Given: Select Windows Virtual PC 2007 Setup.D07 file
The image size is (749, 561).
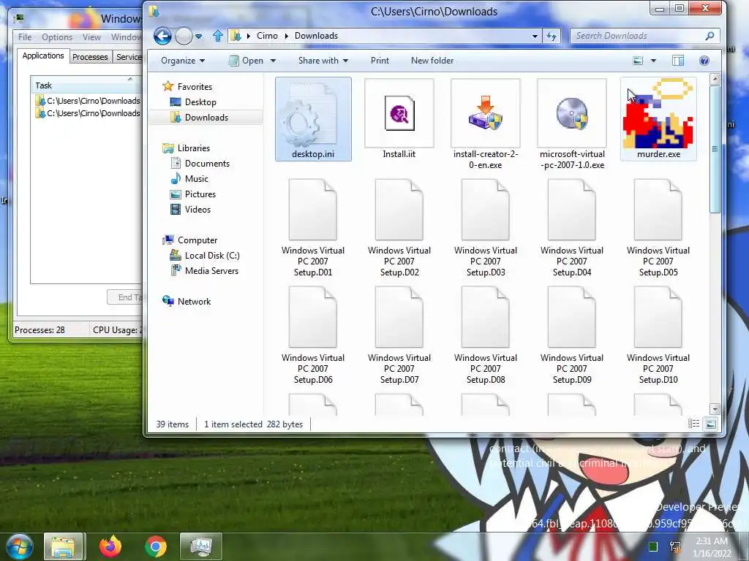Looking at the screenshot, I should pyautogui.click(x=399, y=335).
